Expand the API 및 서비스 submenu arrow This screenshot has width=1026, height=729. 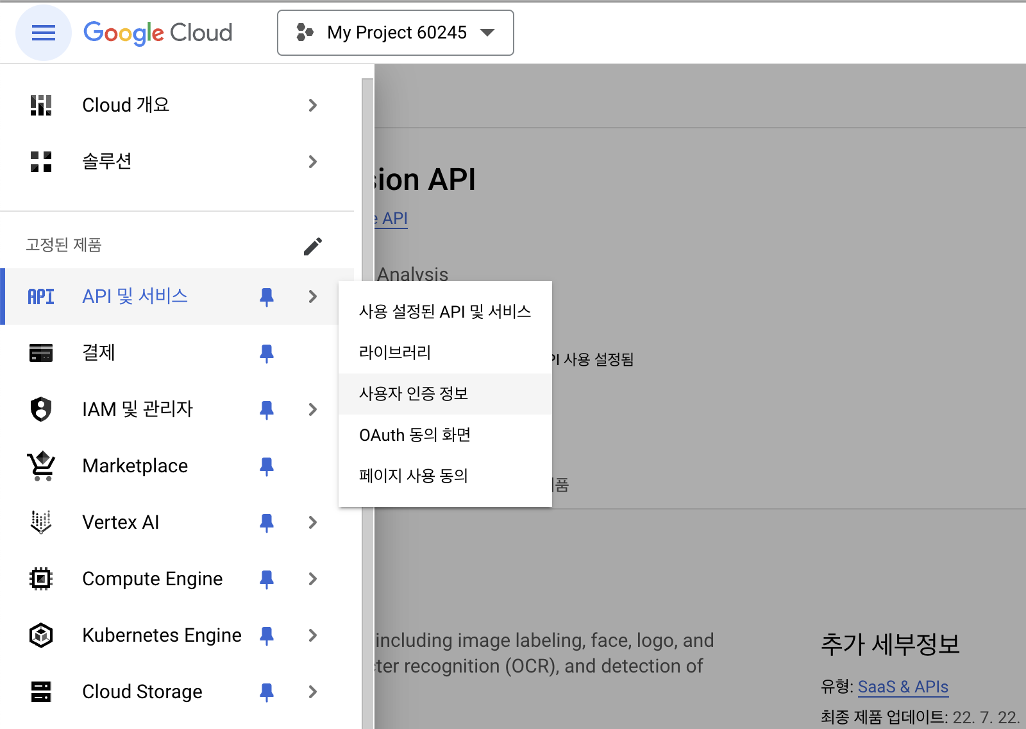pos(313,296)
